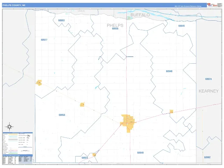Click the large "City" symbol in the legend
The width and height of the screenshot is (224, 168).
[28, 136]
